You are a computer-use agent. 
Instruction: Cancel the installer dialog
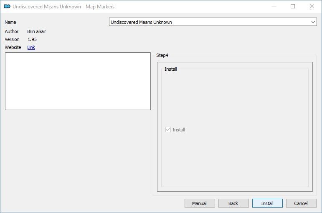click(x=301, y=203)
